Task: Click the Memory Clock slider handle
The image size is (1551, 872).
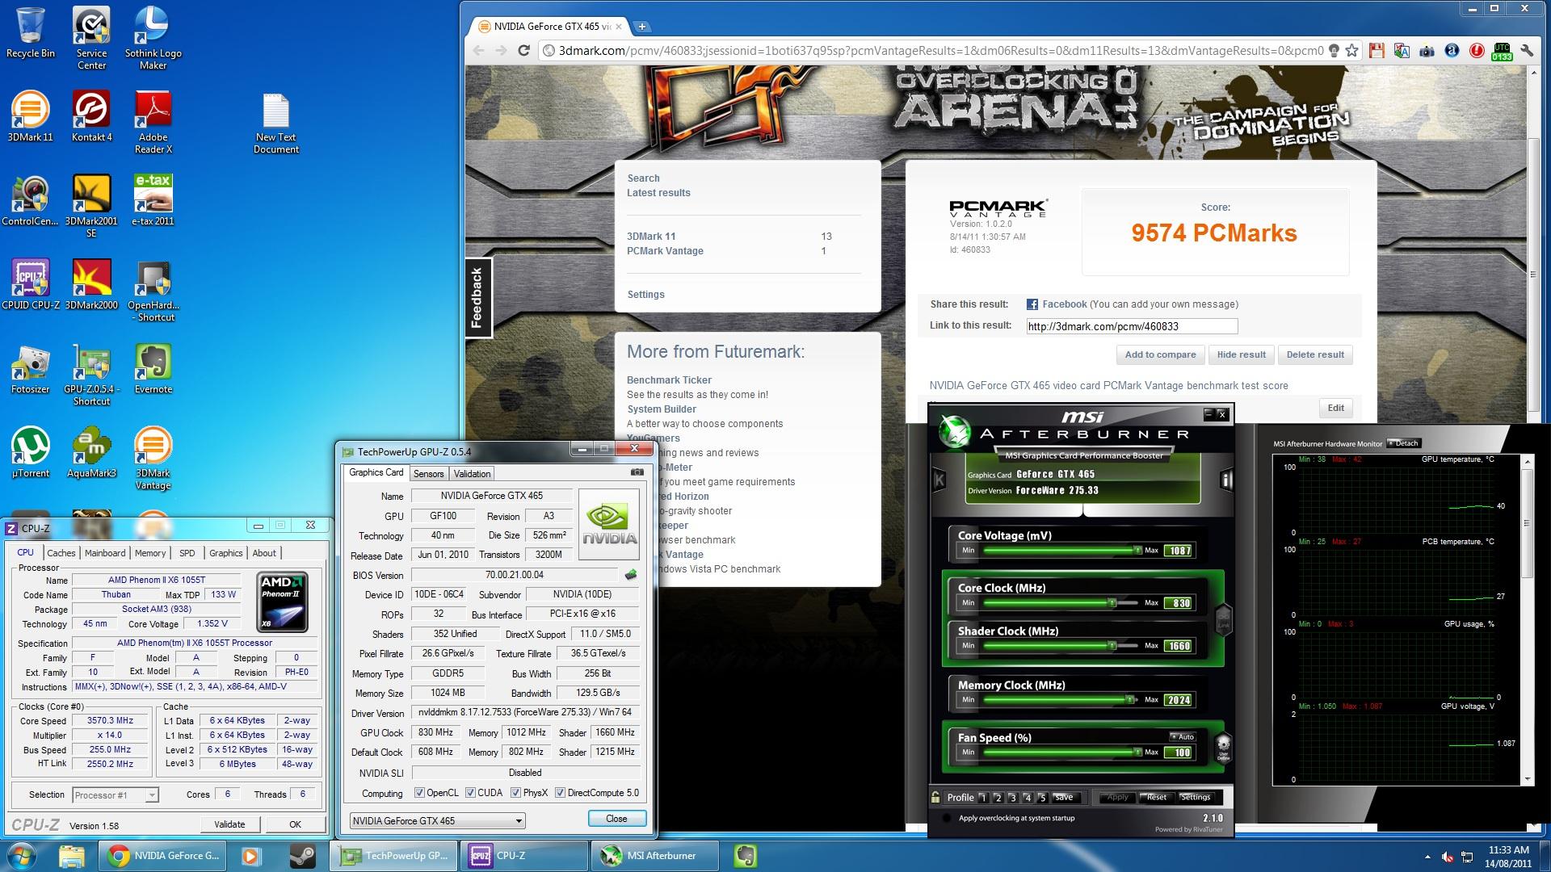Action: (1130, 699)
